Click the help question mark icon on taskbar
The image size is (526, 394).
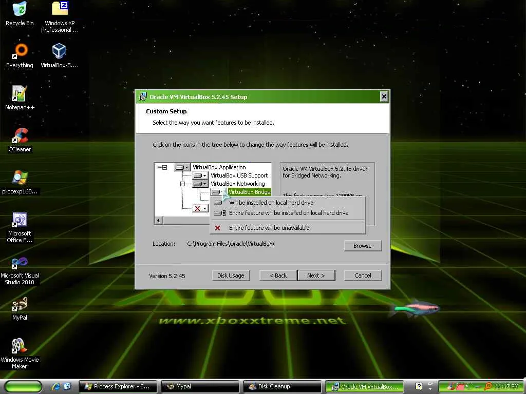[x=418, y=386]
